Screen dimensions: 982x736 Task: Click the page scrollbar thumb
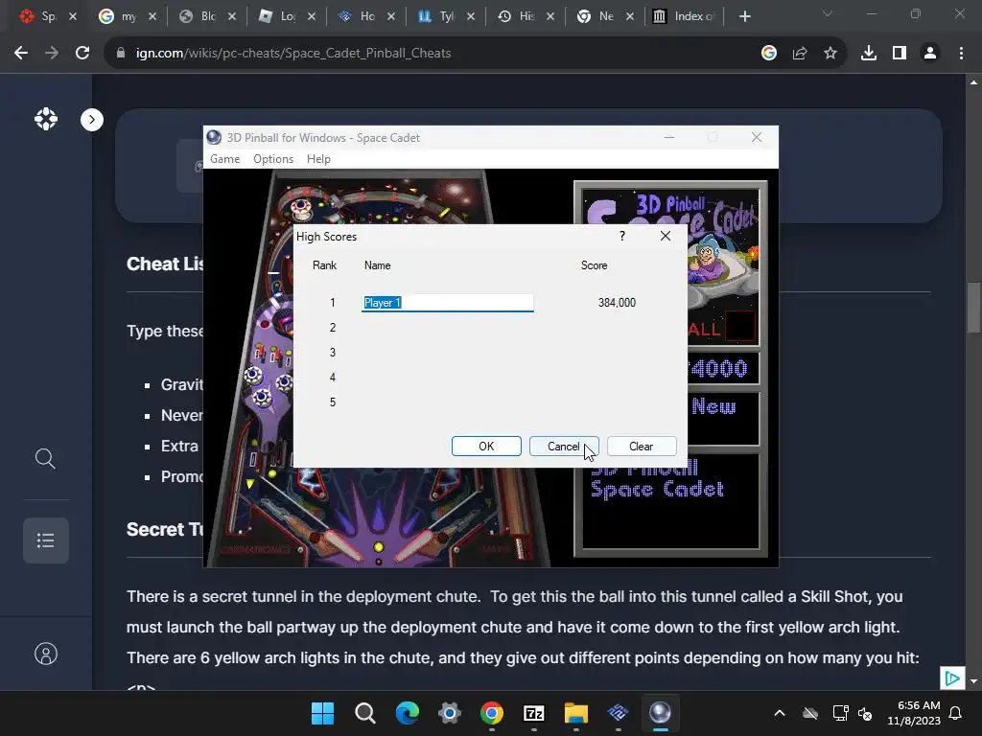(973, 309)
